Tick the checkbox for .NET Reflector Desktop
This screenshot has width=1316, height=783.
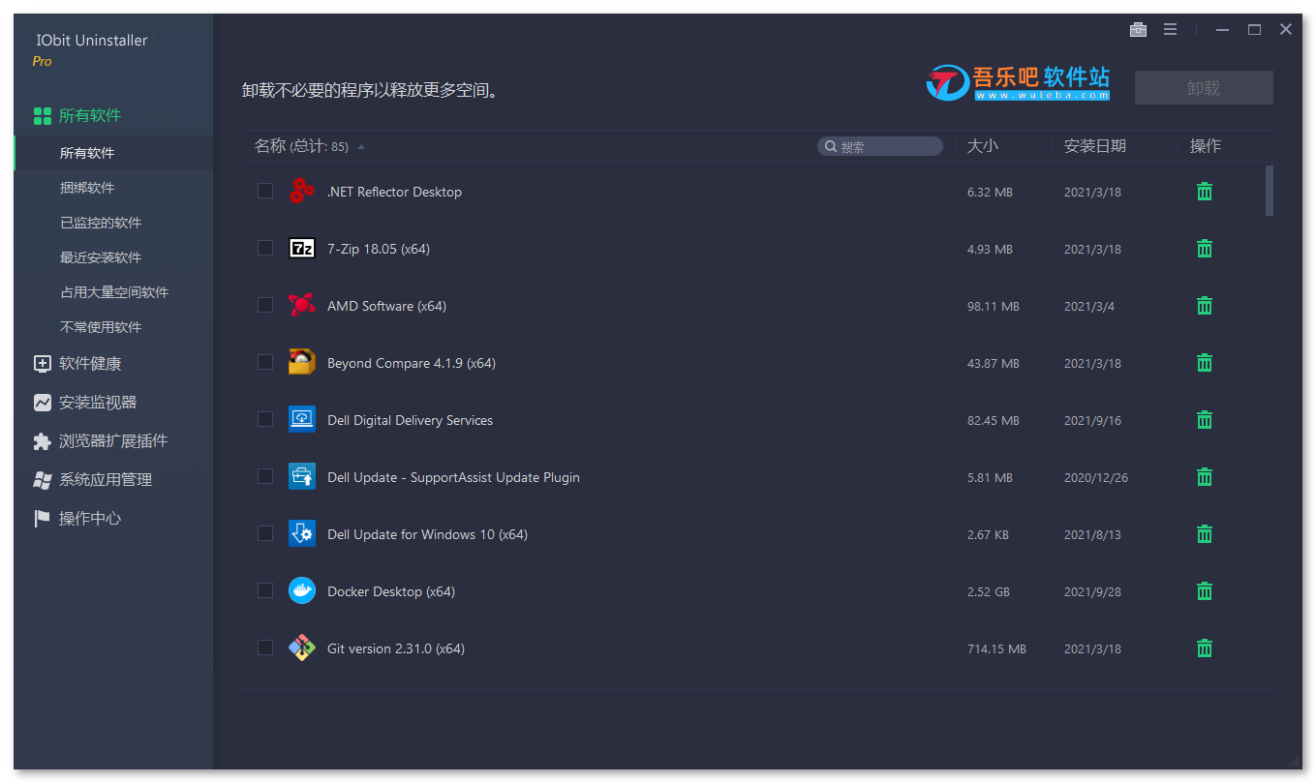[265, 191]
